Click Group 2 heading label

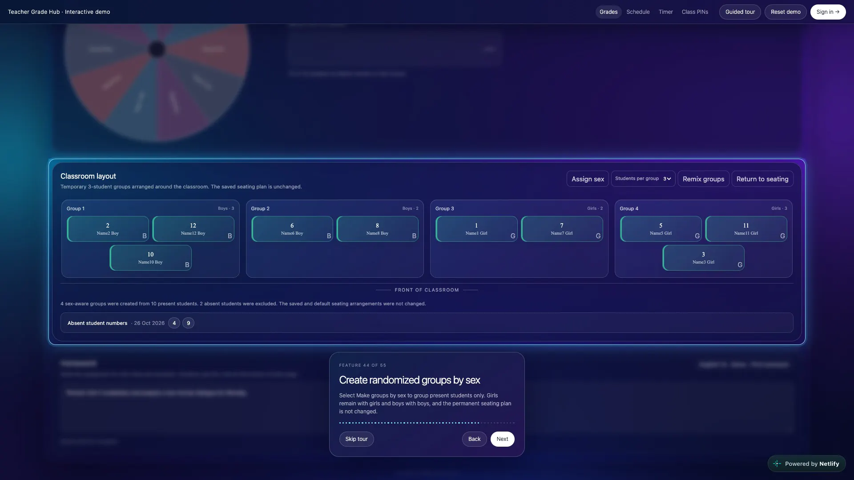[x=260, y=208]
